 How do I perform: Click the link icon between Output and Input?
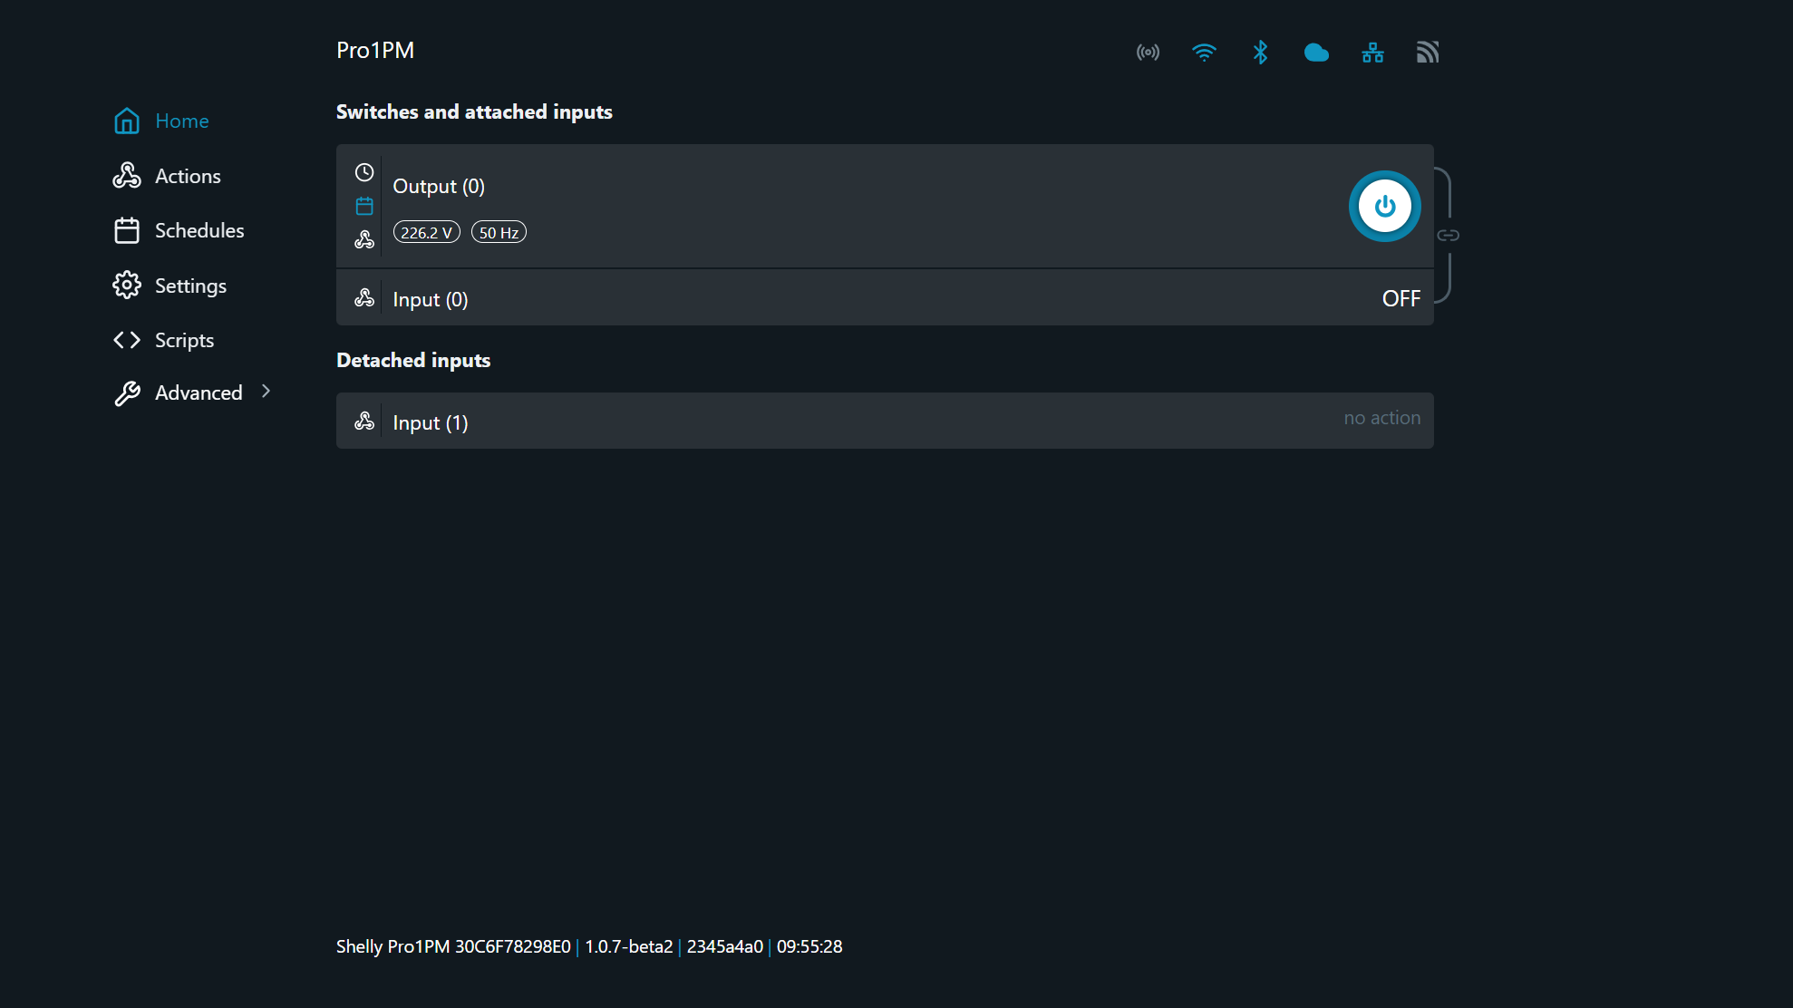click(x=1448, y=234)
